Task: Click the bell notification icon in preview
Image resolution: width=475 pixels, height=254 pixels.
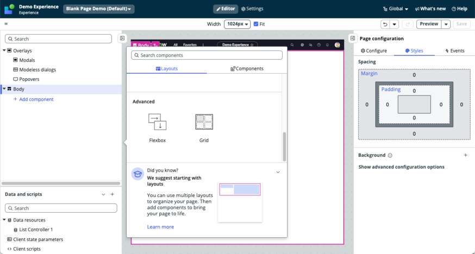Action: (327, 45)
